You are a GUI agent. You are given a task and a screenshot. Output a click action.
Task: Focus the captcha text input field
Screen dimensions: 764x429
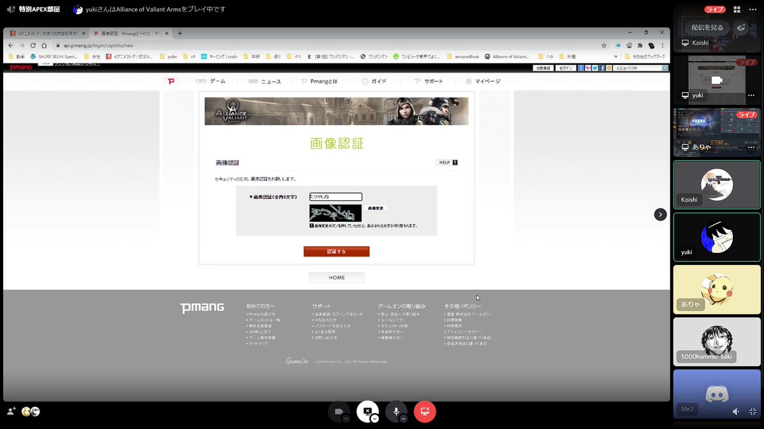[336, 197]
